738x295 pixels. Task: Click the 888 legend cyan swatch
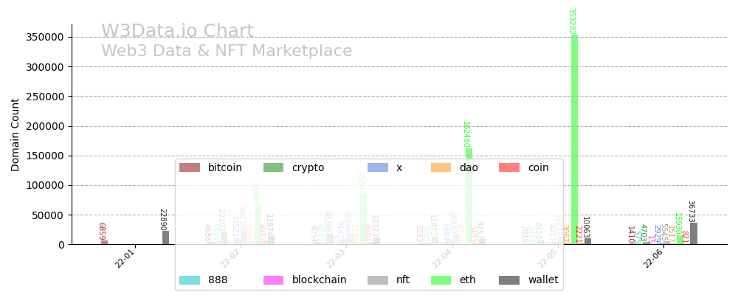pyautogui.click(x=190, y=280)
